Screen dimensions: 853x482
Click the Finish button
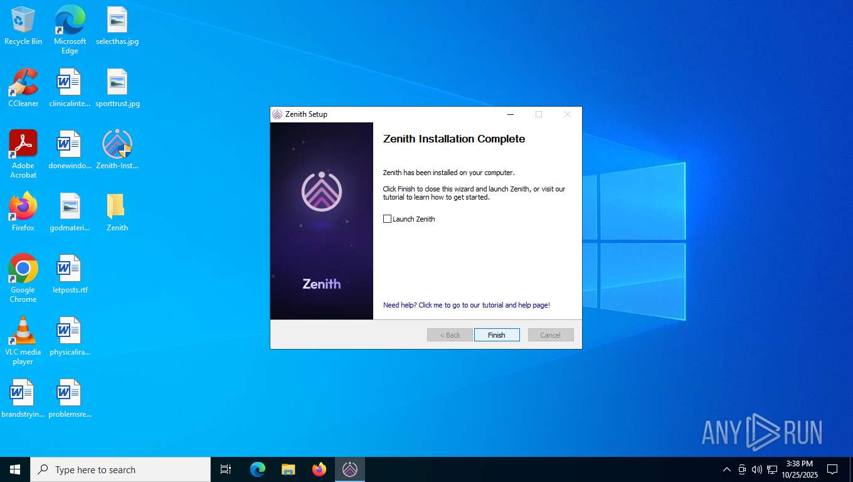[497, 335]
